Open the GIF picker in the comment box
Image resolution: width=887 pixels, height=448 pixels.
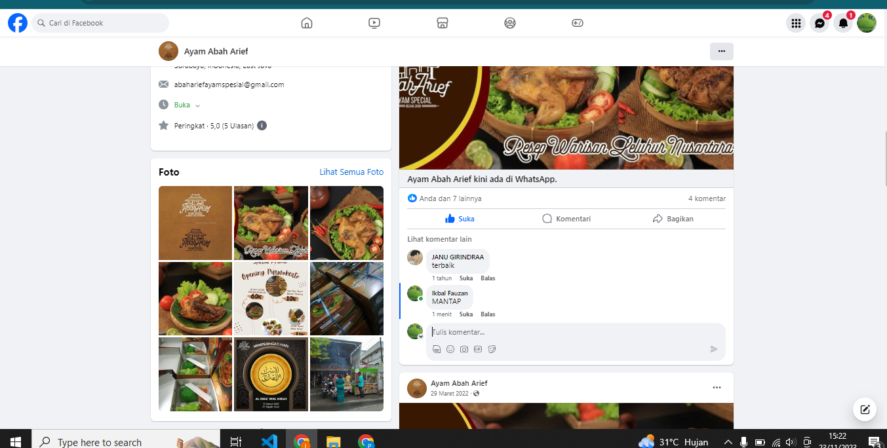click(478, 349)
